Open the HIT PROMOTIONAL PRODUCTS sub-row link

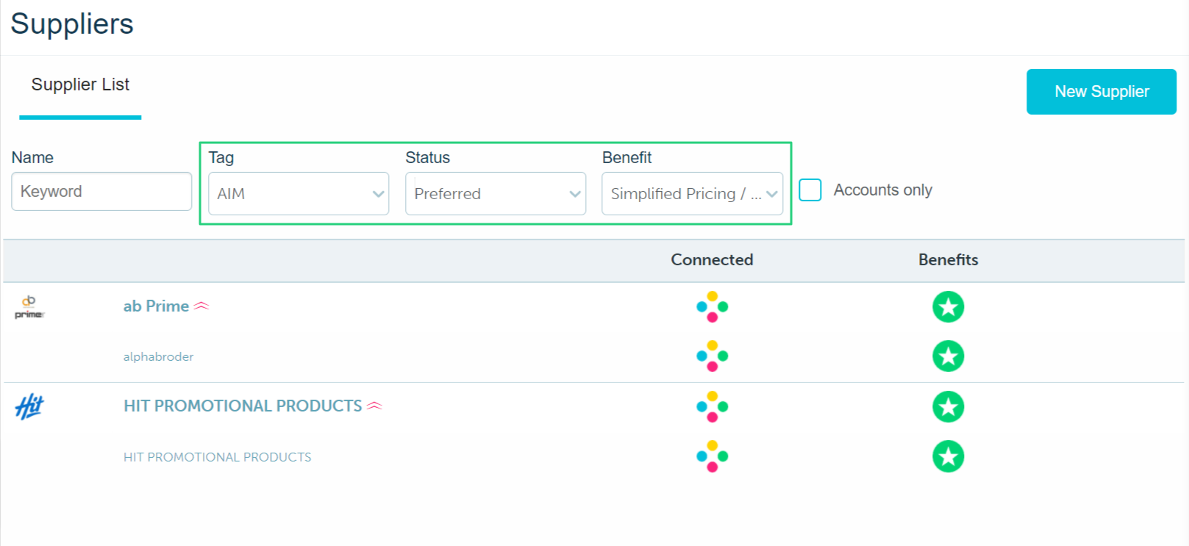(218, 457)
